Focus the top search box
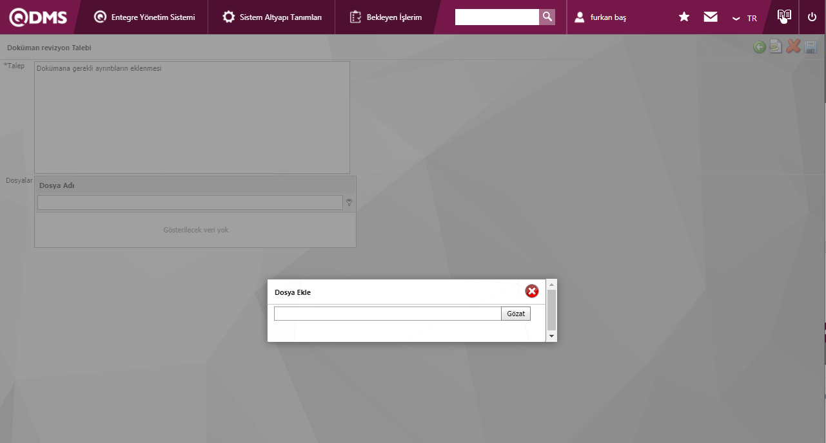 click(x=497, y=17)
